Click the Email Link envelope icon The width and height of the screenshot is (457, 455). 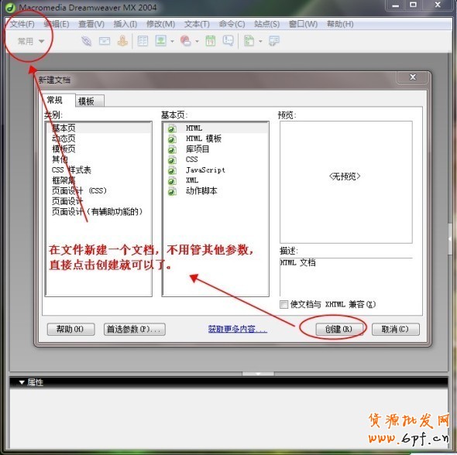[x=105, y=41]
